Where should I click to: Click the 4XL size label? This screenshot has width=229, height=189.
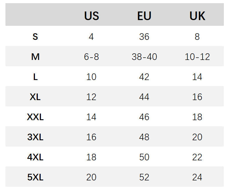coord(35,157)
